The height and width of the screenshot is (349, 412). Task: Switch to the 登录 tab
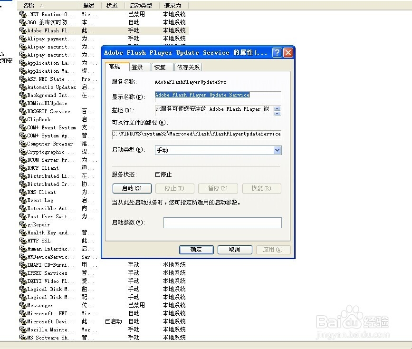(x=139, y=67)
